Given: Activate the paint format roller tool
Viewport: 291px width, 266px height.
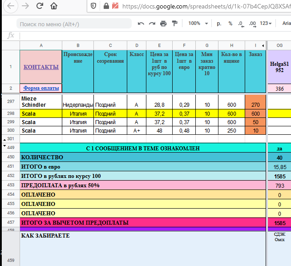Looking at the screenshot, I should pos(174,24).
